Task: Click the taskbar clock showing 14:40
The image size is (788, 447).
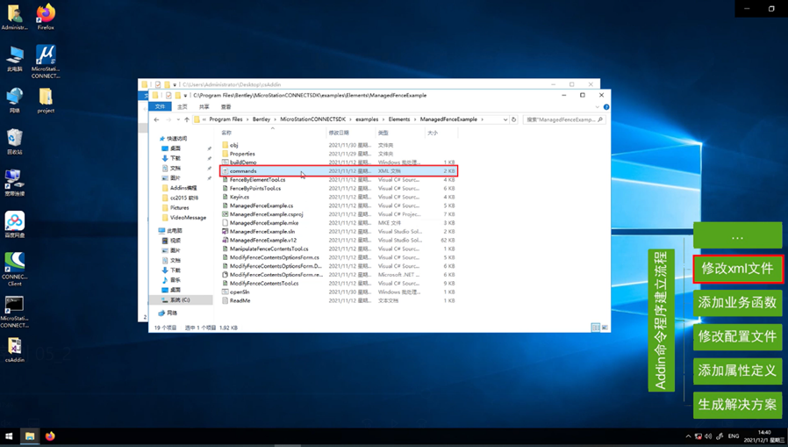Action: point(764,436)
